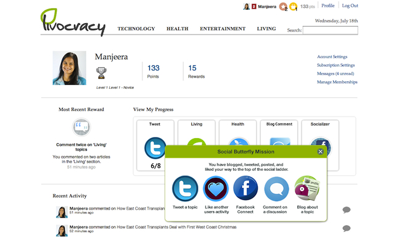404x243 pixels.
Task: Open the Living section
Action: pyautogui.click(x=266, y=28)
